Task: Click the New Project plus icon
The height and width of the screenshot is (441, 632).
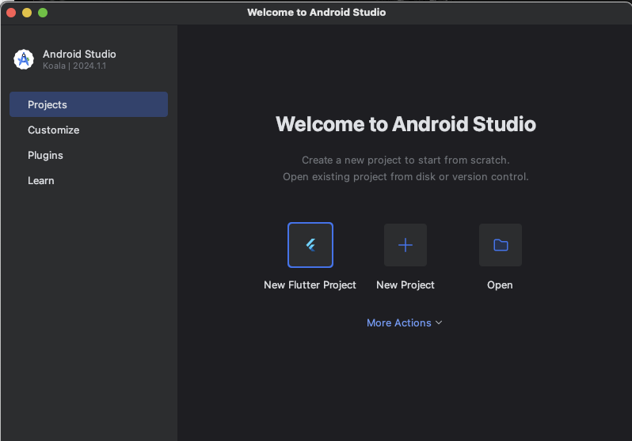Action: (405, 245)
